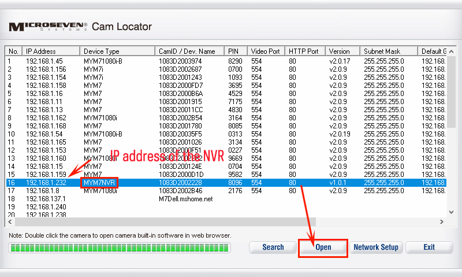Click CamID / Dev. Name column header
This screenshot has height=277, width=462.
(189, 51)
